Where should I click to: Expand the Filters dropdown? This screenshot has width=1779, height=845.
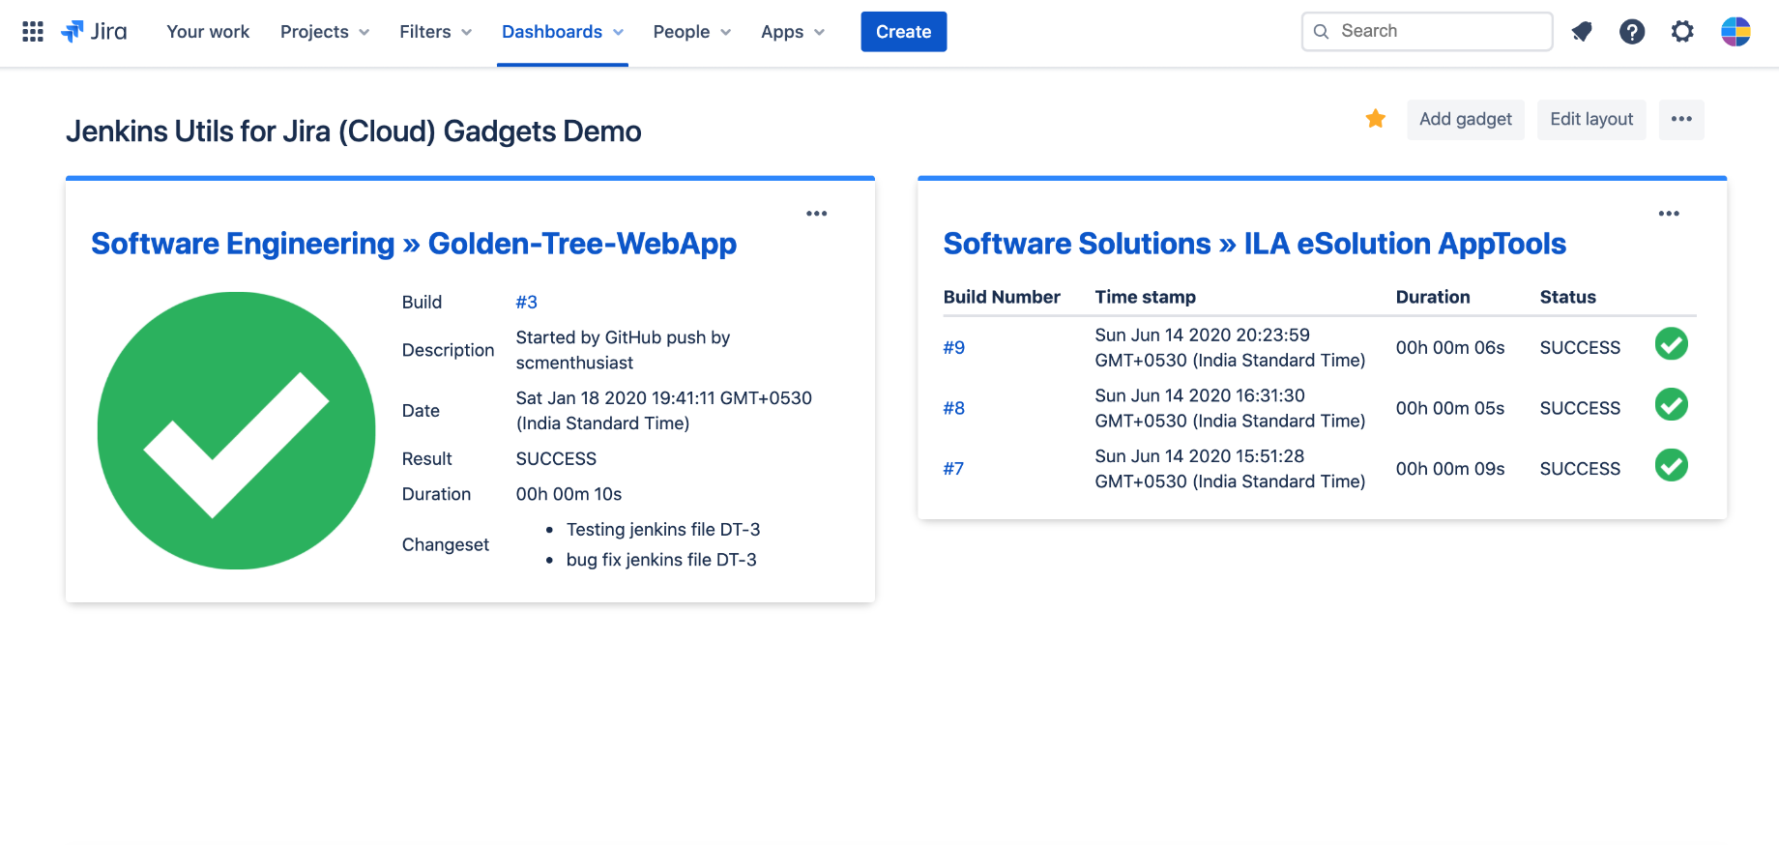pyautogui.click(x=435, y=32)
